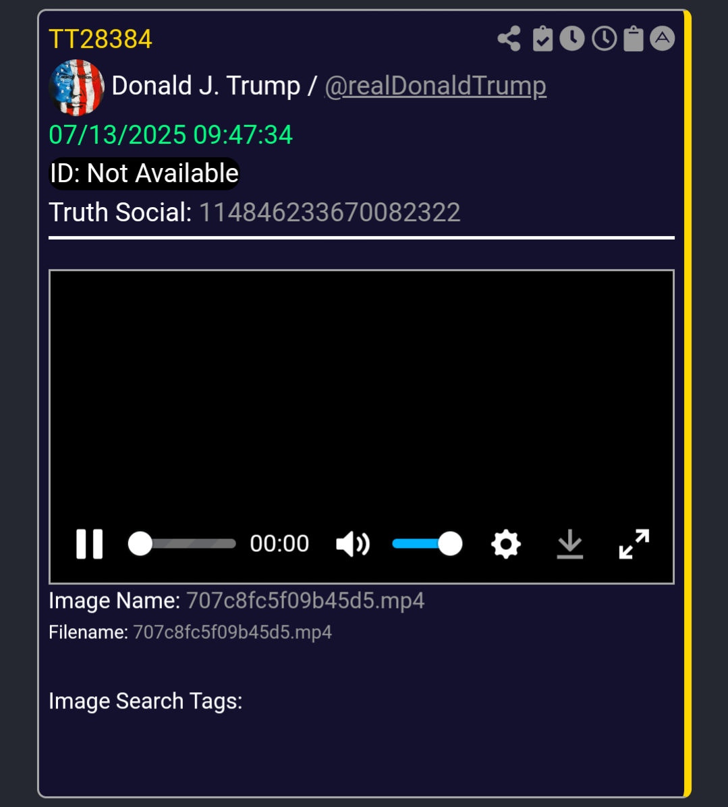Click the Image Search Tags label
The image size is (728, 807).
[146, 701]
